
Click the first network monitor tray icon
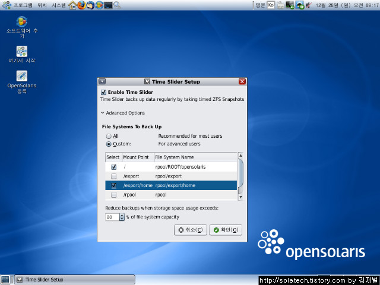click(x=290, y=5)
